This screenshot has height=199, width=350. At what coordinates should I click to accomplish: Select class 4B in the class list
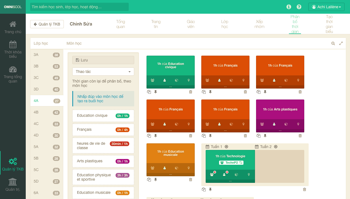click(x=47, y=112)
